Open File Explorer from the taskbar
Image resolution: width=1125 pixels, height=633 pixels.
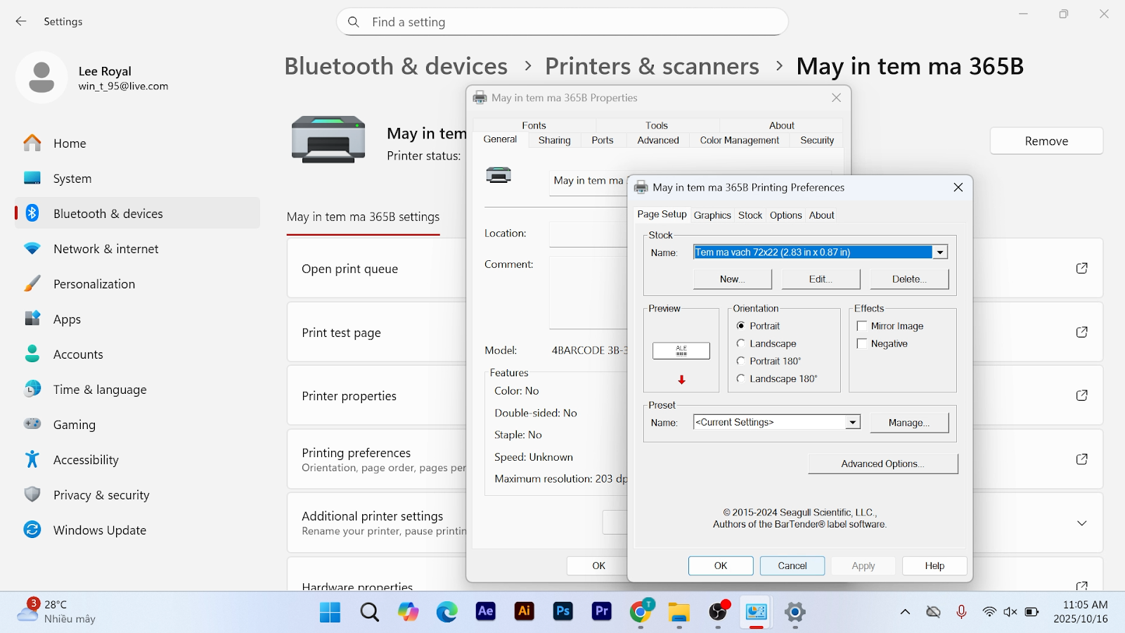point(679,612)
